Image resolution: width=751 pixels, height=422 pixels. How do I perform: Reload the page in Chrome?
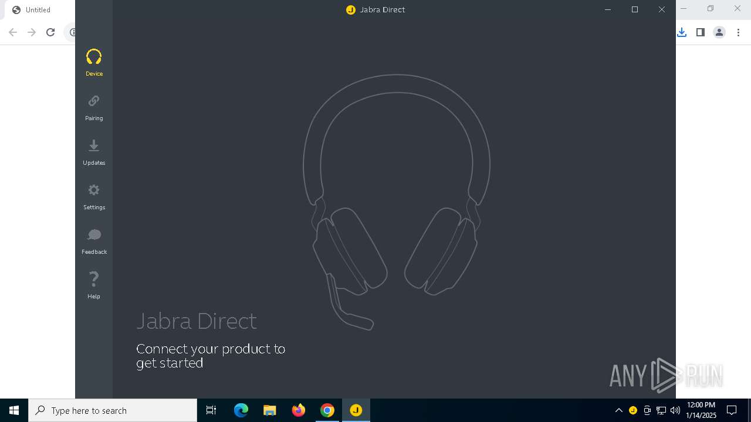[x=50, y=32]
